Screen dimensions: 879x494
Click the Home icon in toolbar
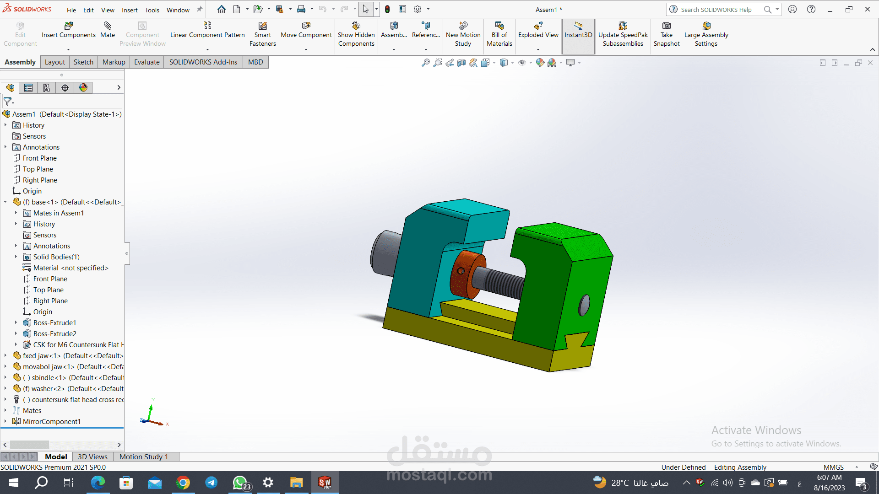click(x=222, y=9)
